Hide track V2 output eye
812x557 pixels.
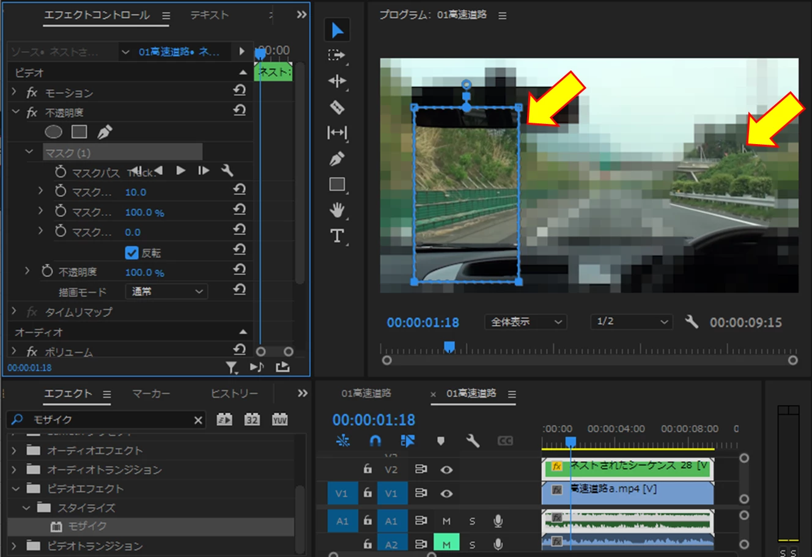[x=446, y=470]
